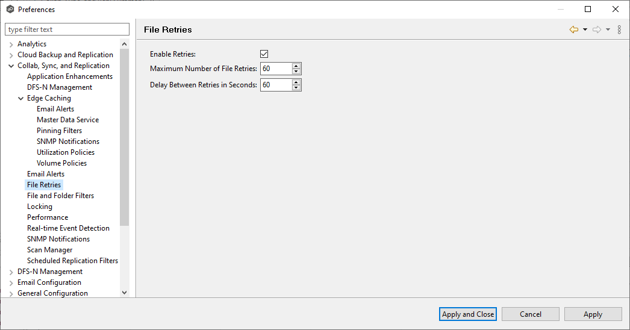Viewport: 630px width, 330px height.
Task: Uncheck the Enable Retries checkbox
Action: (x=264, y=54)
